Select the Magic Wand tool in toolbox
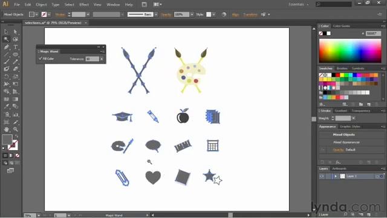387x218 pixels. coord(7,39)
